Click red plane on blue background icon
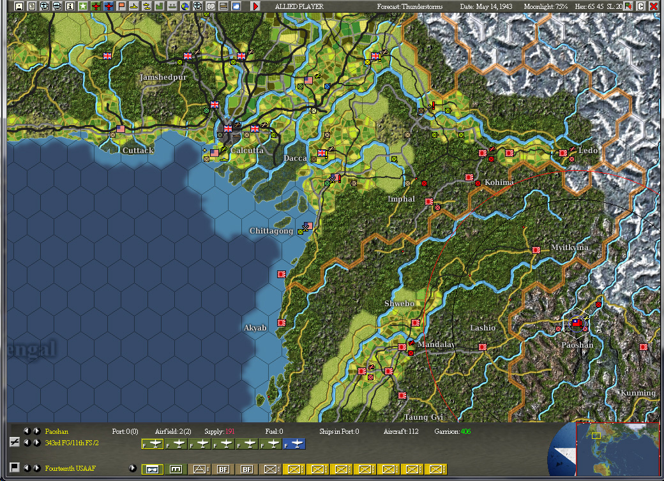Screen dimensions: 664x481 pos(109,6)
